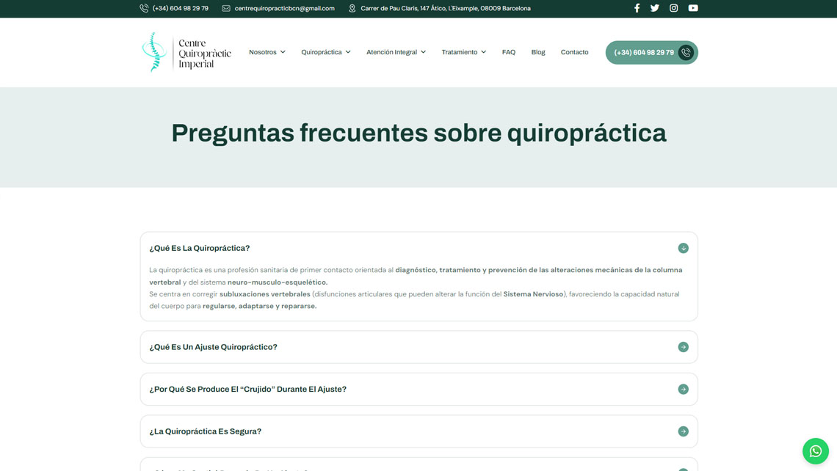Click the Centre Quiropràctic Imperial logo
This screenshot has height=471, width=837.
pyautogui.click(x=186, y=52)
